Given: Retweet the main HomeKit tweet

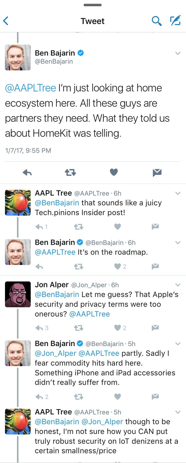Looking at the screenshot, I should (x=70, y=172).
